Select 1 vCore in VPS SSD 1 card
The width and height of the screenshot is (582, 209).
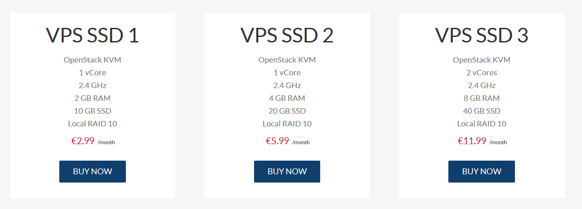(x=93, y=73)
